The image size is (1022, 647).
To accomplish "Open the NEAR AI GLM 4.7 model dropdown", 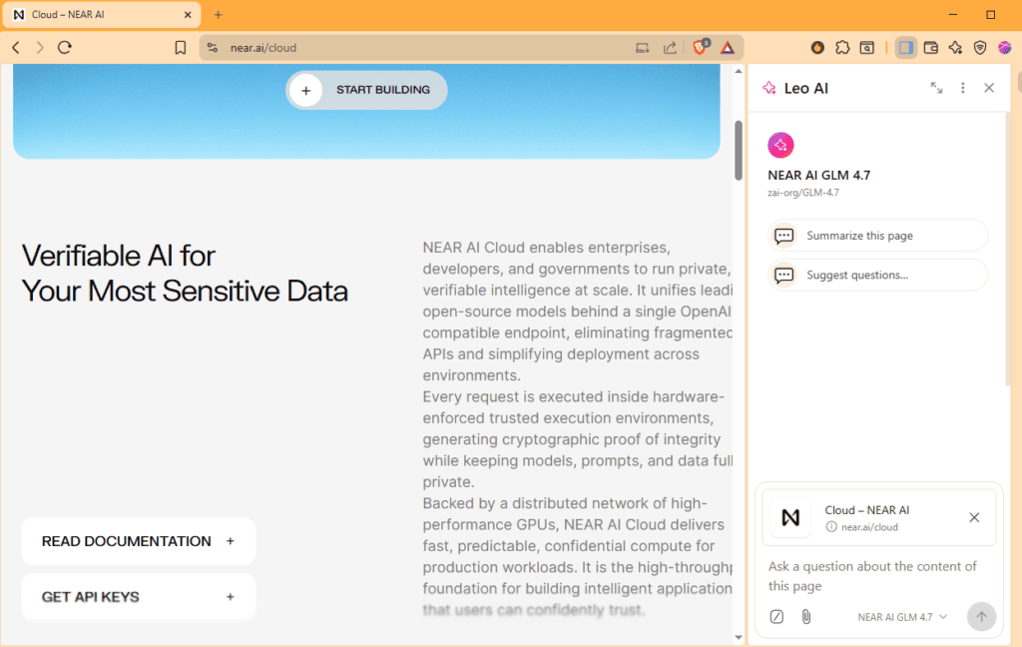I will (901, 616).
